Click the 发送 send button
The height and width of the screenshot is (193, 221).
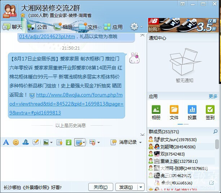126,187
